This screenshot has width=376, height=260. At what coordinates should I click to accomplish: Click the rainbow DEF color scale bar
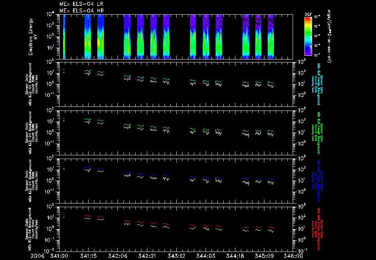[x=308, y=36]
